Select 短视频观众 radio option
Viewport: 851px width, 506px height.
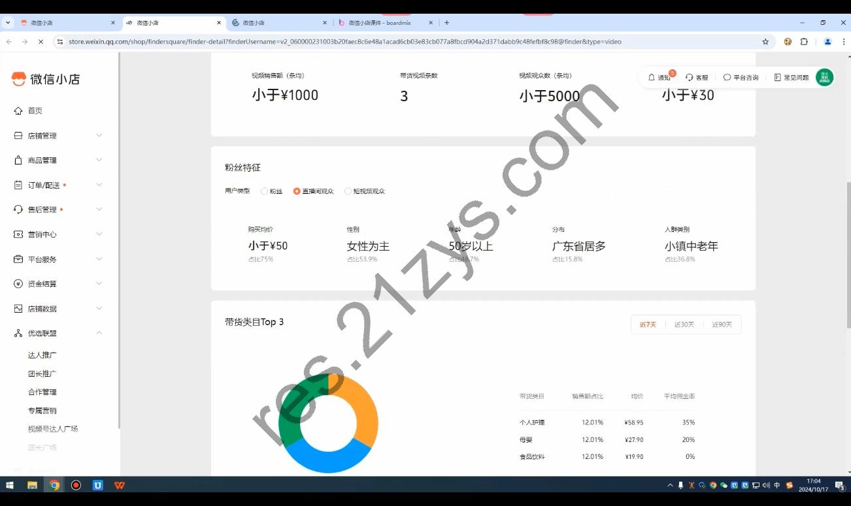click(348, 191)
